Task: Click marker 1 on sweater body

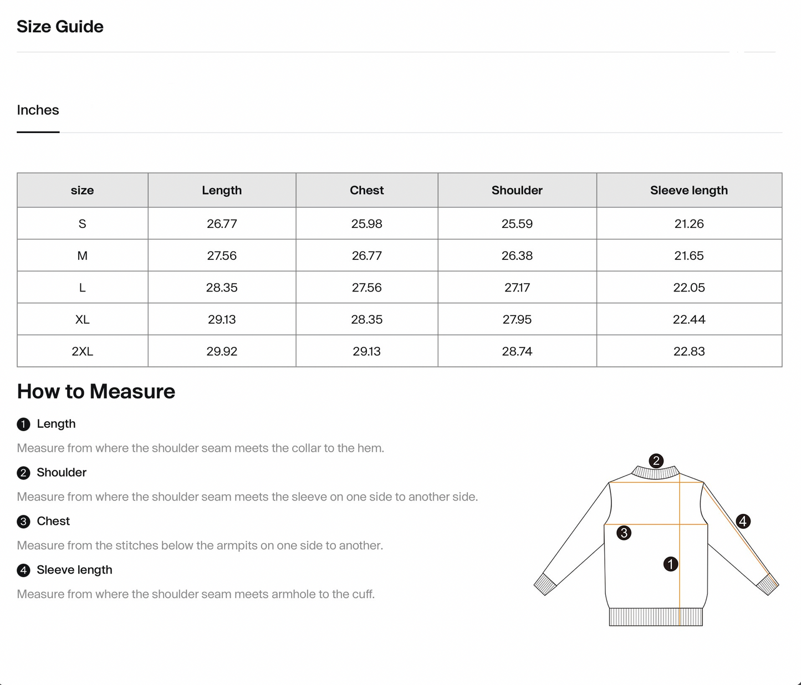Action: [x=671, y=564]
